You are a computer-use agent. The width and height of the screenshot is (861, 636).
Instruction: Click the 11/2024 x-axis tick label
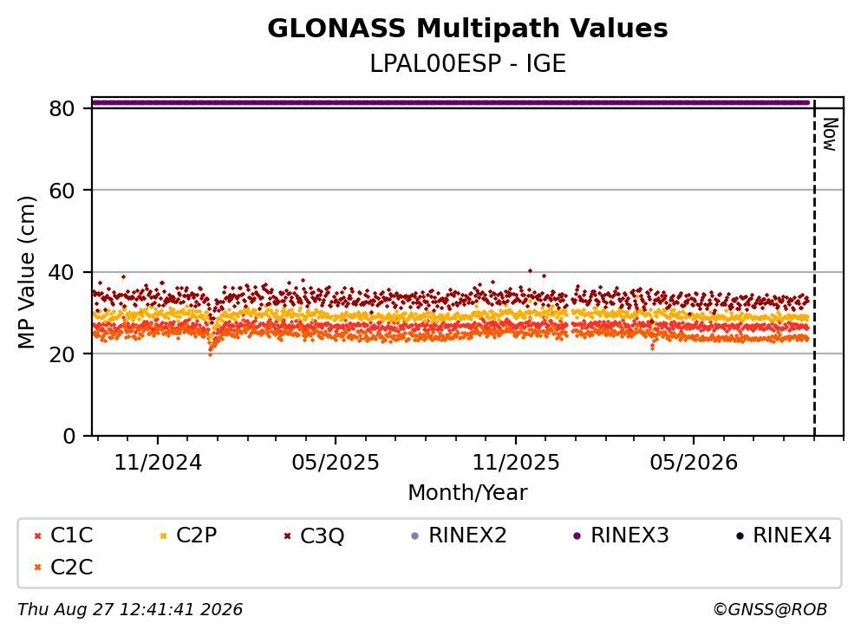tap(158, 463)
